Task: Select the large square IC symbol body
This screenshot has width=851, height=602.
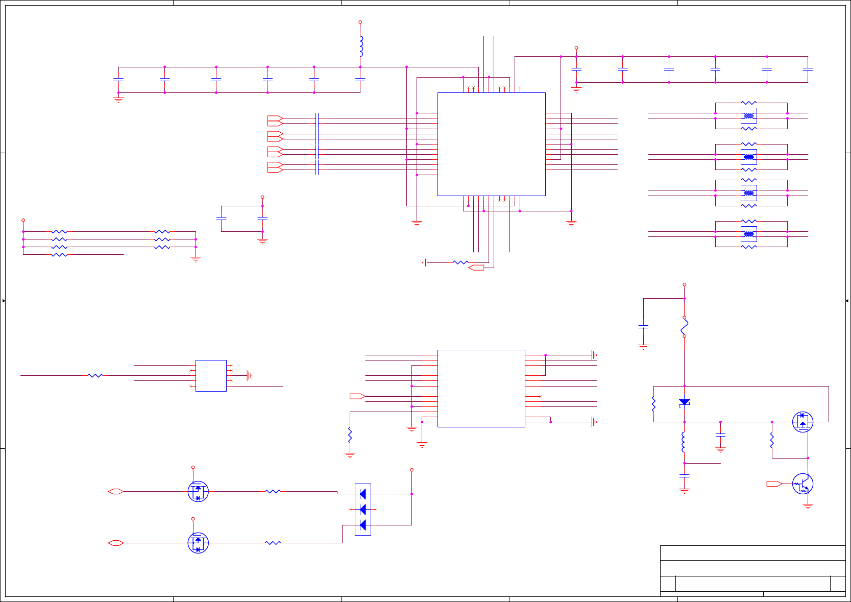Action: click(491, 144)
